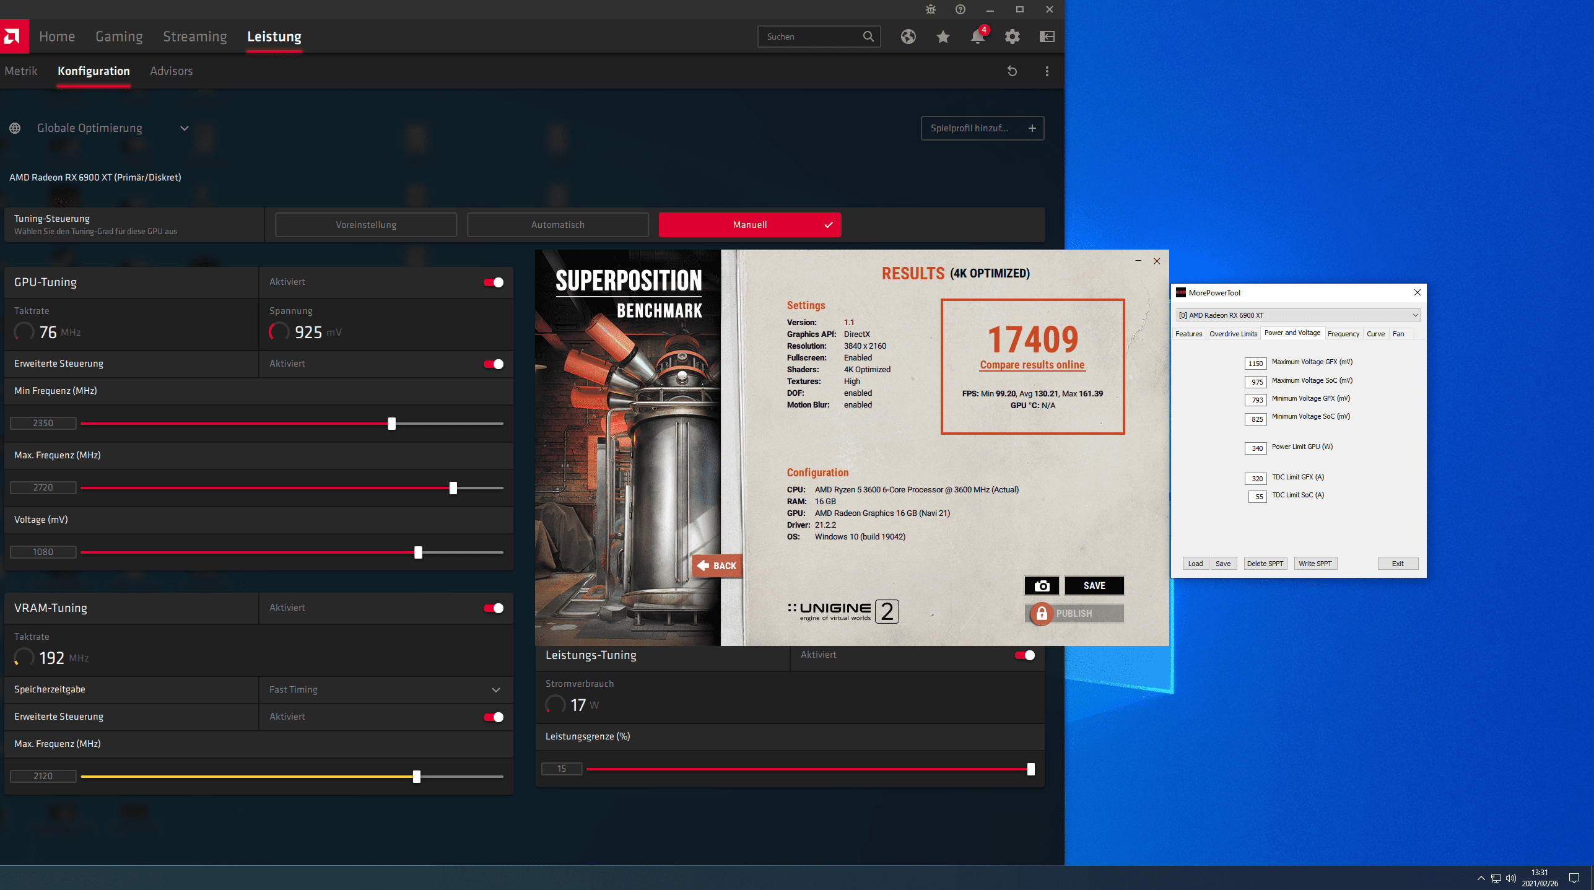Viewport: 1594px width, 890px height.
Task: Click the Min Frequenz slider handle
Action: tap(391, 424)
